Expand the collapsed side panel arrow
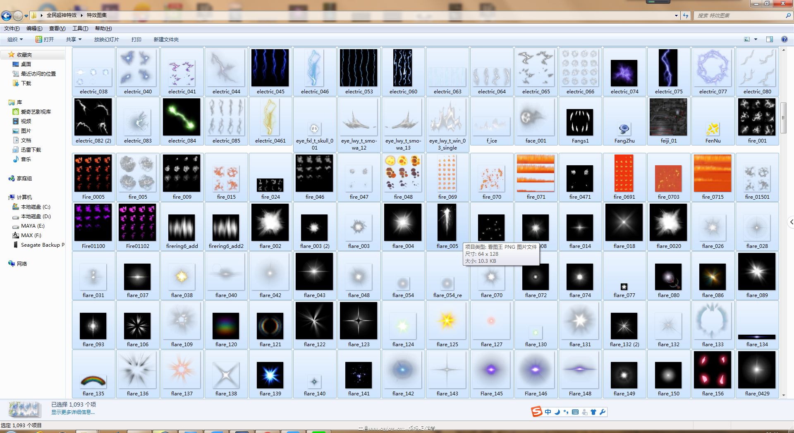Image resolution: width=794 pixels, height=433 pixels. click(x=791, y=222)
